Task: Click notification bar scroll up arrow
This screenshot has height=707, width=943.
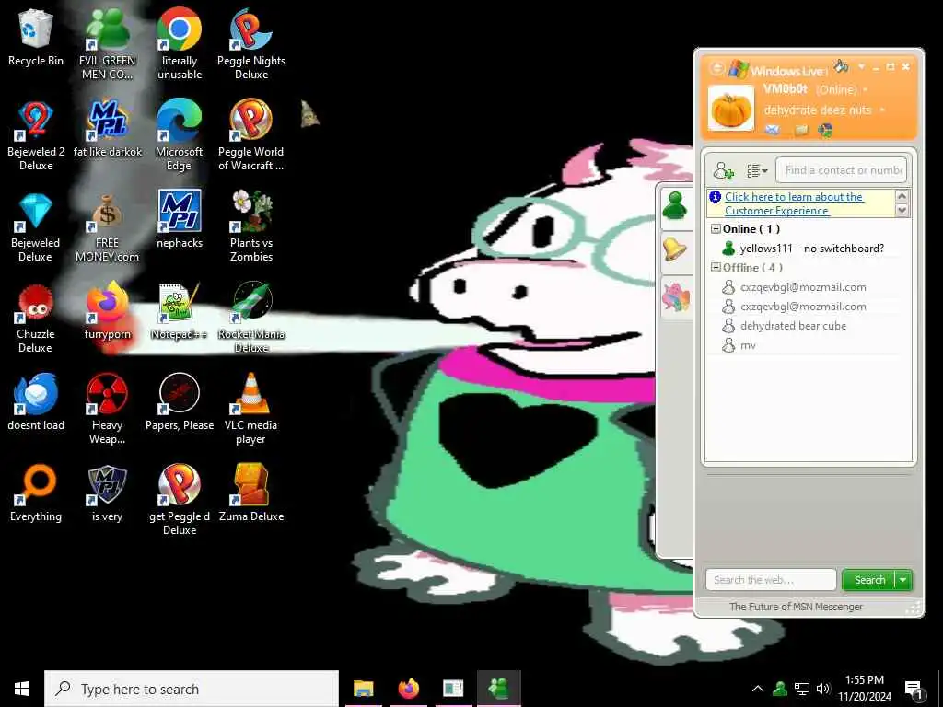Action: (902, 196)
